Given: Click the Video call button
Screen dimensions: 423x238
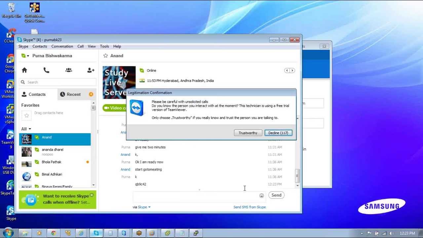Looking at the screenshot, I should [x=115, y=108].
